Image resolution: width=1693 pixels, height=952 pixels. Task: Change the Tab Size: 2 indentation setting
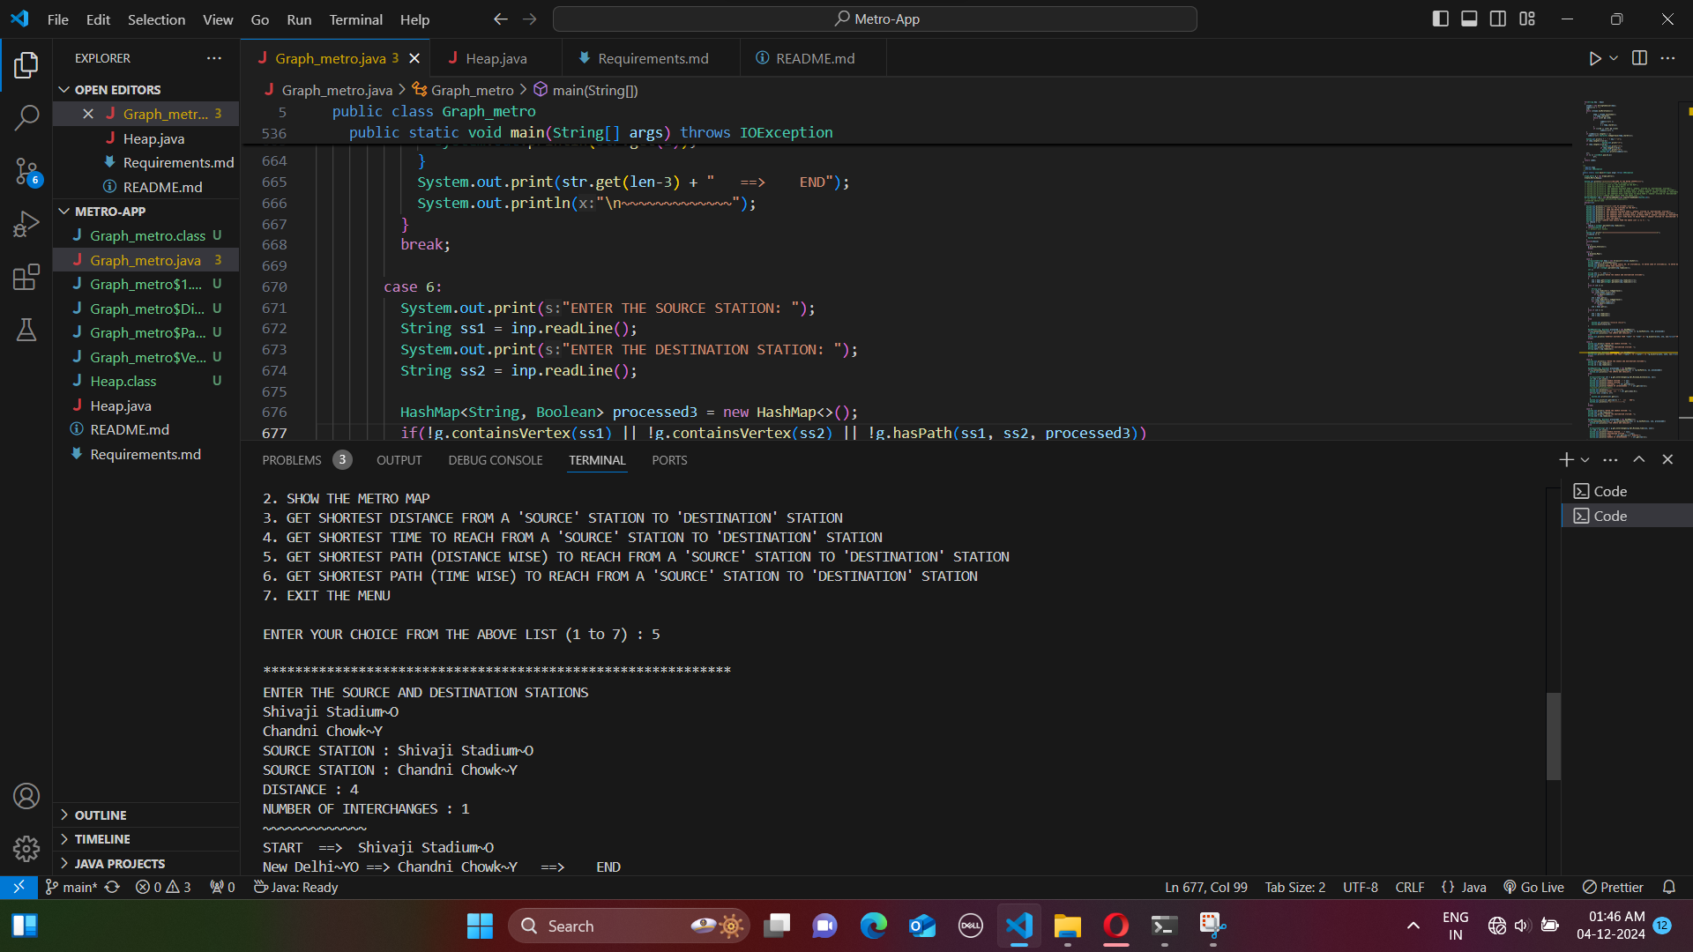[x=1294, y=887]
